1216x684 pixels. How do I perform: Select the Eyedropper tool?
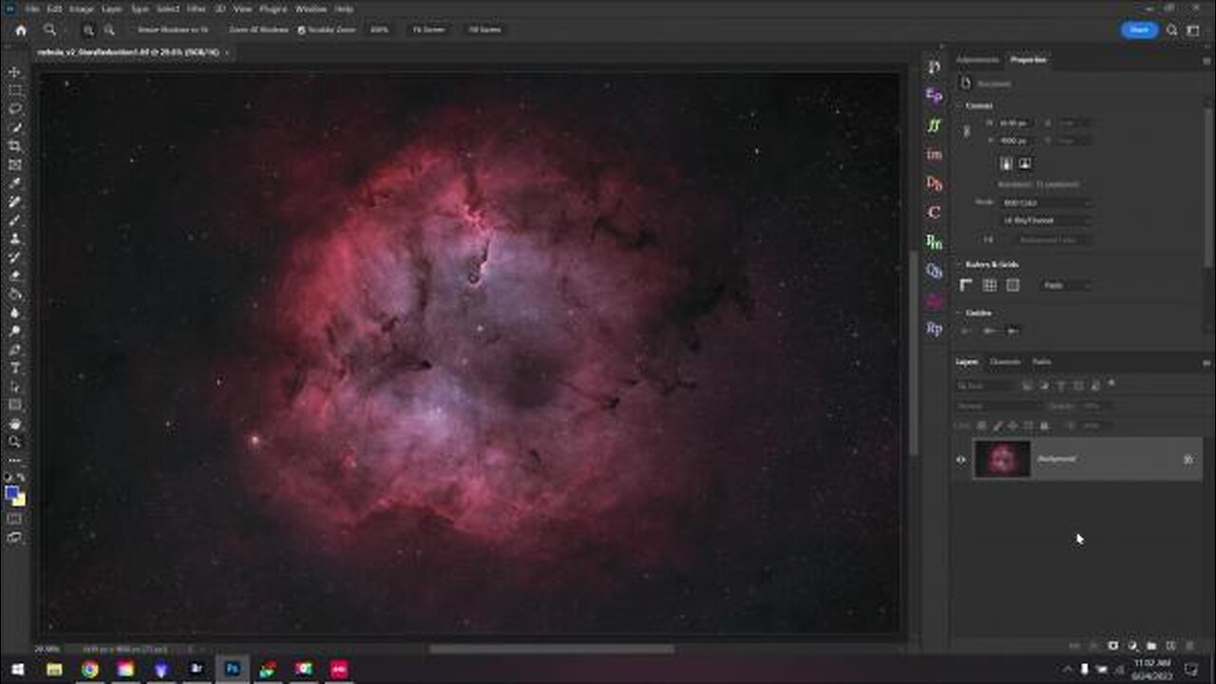(15, 183)
